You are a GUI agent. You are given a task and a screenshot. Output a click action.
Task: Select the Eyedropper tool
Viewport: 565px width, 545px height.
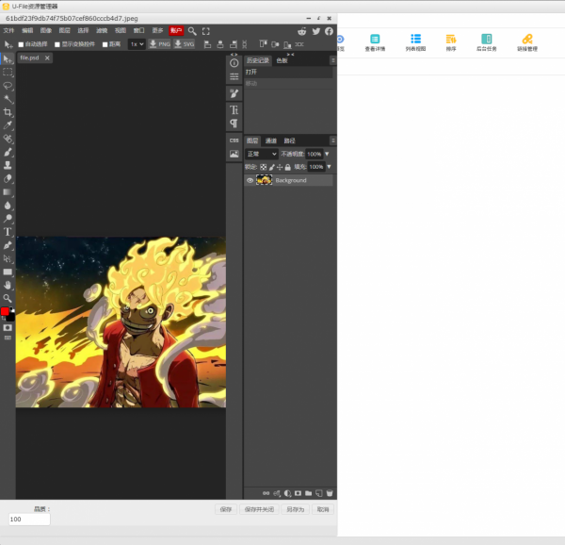click(8, 125)
